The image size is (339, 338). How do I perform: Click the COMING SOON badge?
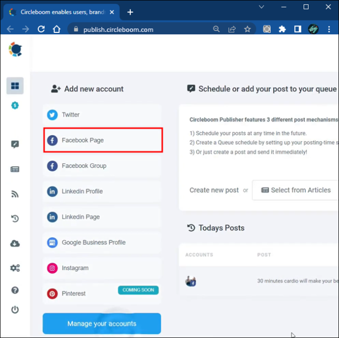pyautogui.click(x=138, y=290)
